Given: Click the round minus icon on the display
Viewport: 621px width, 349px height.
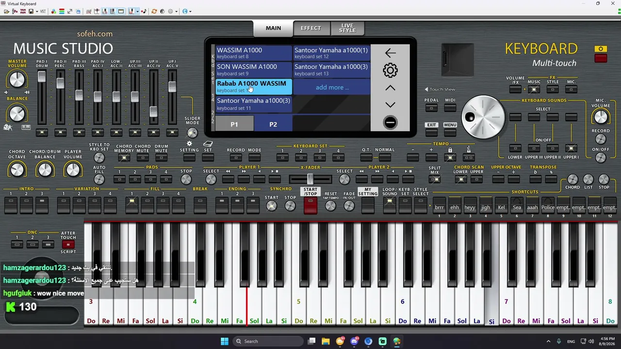Looking at the screenshot, I should click(390, 122).
